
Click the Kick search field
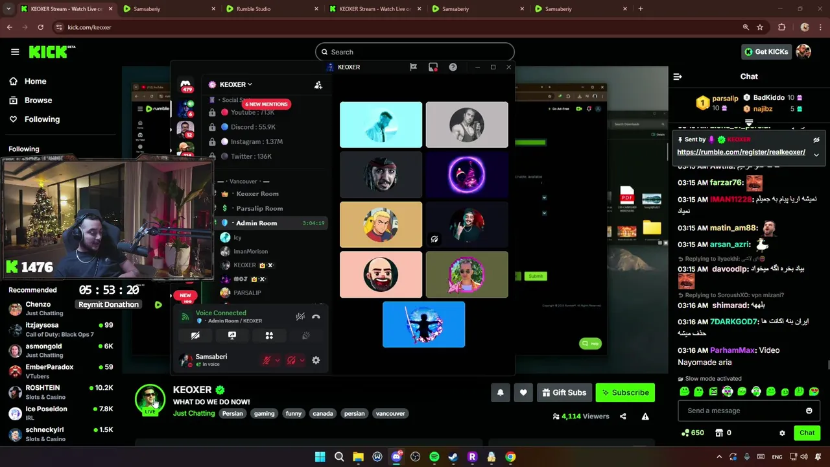pos(415,52)
